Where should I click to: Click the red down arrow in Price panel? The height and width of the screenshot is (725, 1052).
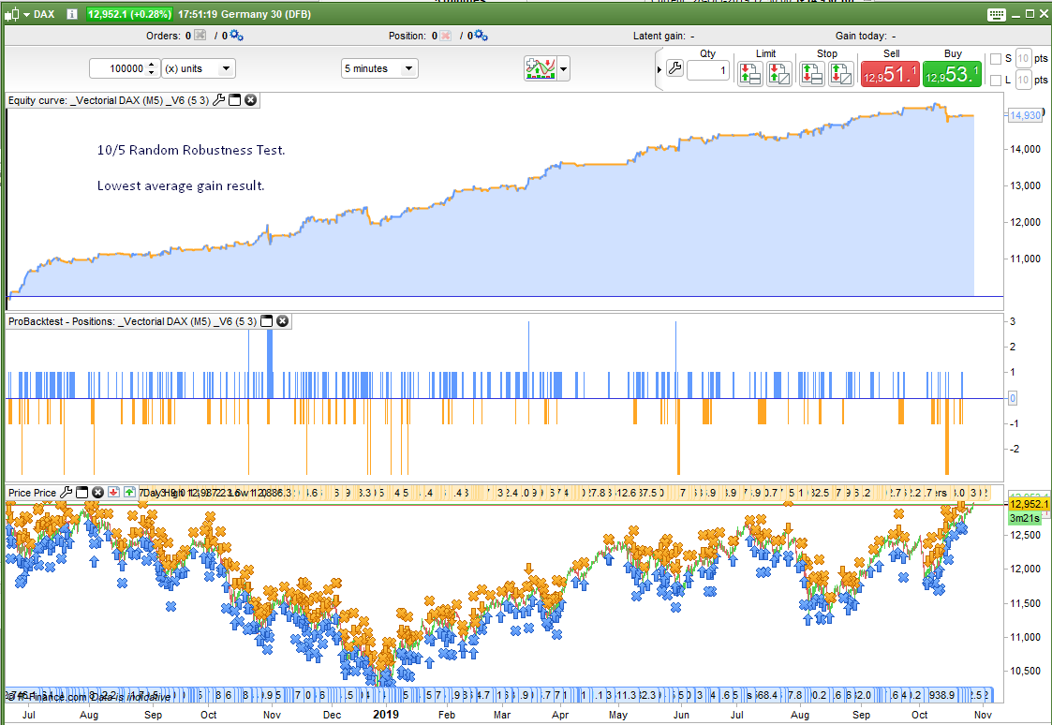point(113,493)
